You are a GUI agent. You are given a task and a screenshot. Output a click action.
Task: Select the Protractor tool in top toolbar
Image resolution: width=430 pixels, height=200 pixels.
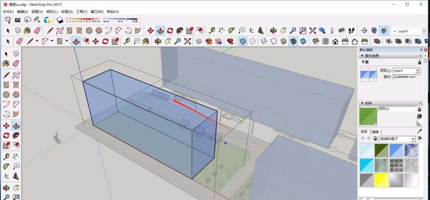(x=232, y=30)
